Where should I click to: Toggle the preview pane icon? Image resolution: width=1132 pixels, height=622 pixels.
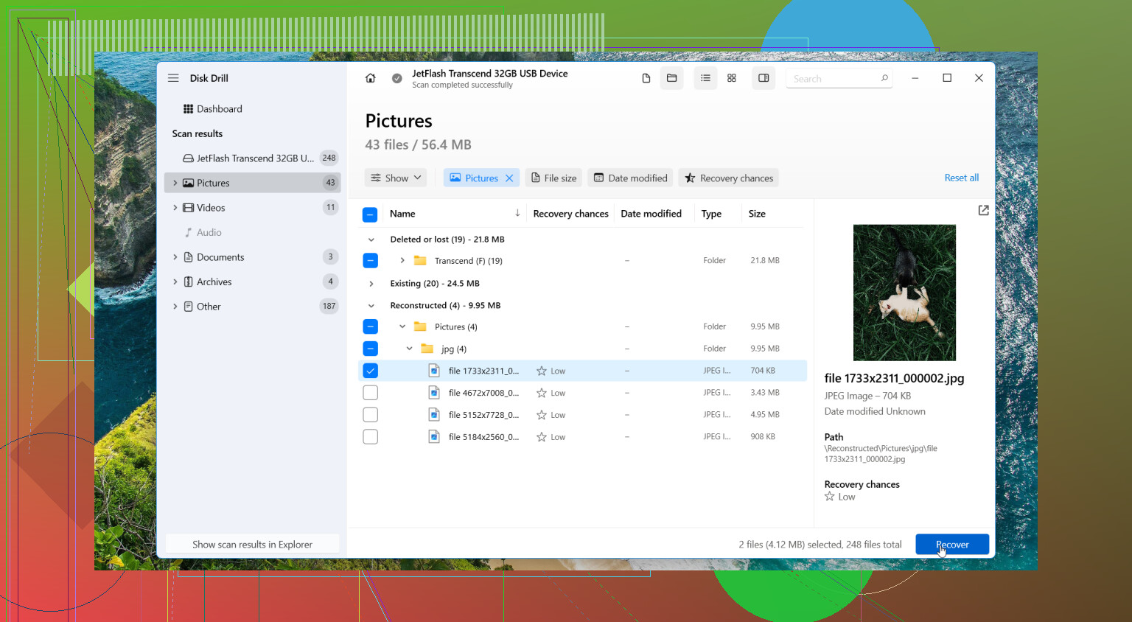click(764, 78)
